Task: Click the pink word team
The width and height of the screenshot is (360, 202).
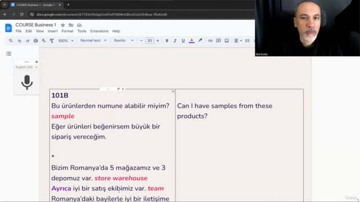Action: [156, 189]
